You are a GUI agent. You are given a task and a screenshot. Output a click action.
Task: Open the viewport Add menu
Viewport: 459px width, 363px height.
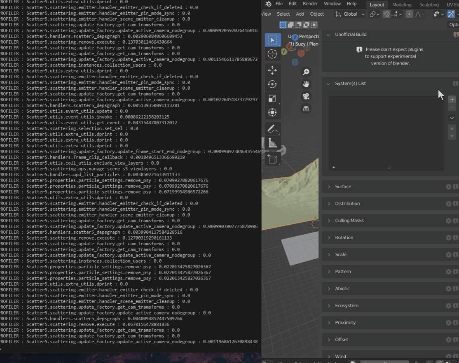(x=300, y=14)
